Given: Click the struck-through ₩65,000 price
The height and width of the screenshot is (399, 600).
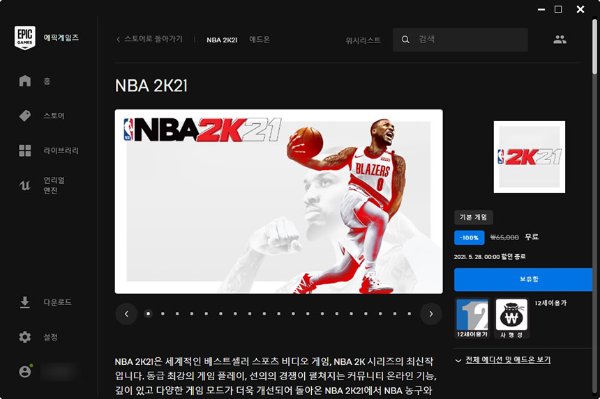Looking at the screenshot, I should 504,237.
